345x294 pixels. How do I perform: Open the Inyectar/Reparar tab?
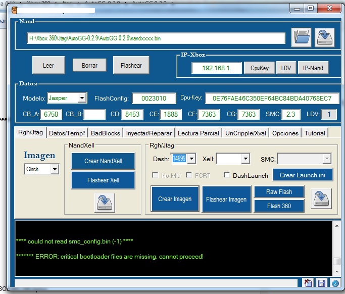tap(149, 133)
